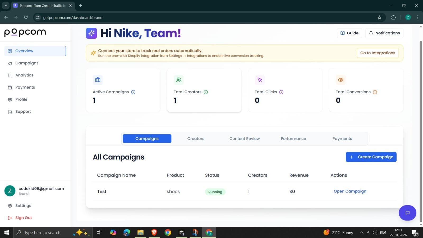Screen dimensions: 423x238
Task: Open the tab search dropdown arrow
Action: click(x=6, y=5)
